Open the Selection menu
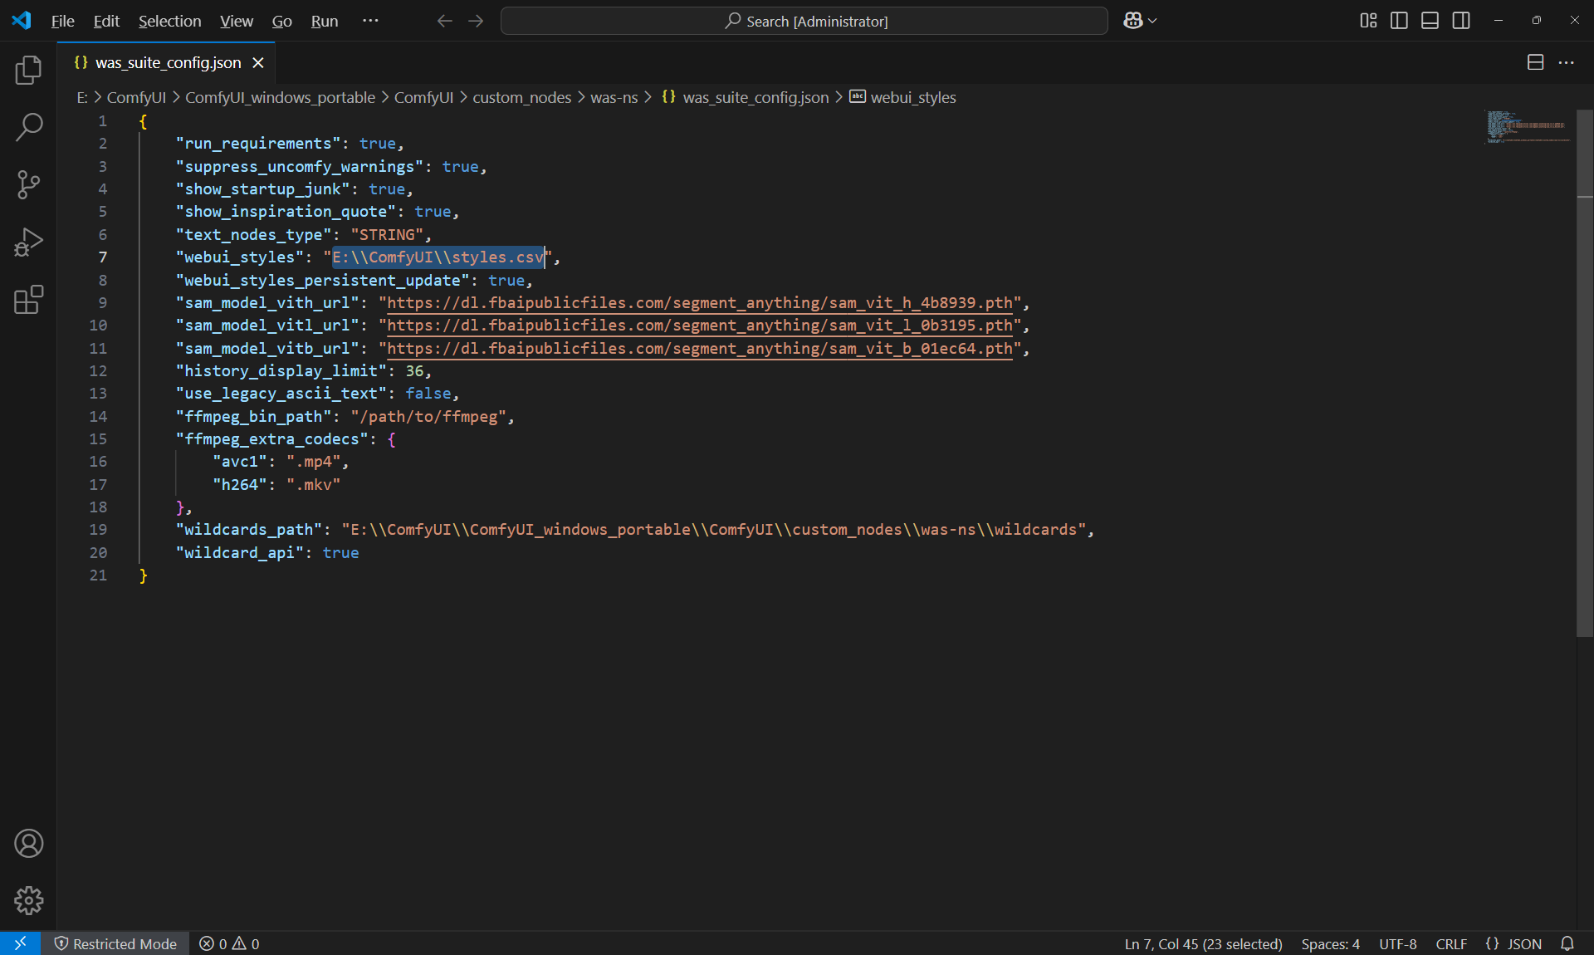 [x=169, y=21]
